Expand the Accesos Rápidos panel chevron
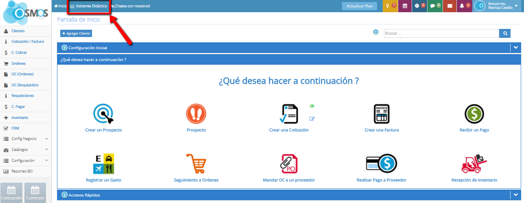The image size is (524, 203). pos(515,195)
